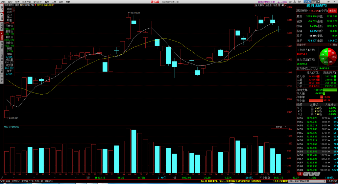Switch to 应用 sidebar tab
The image size is (338, 184).
[2, 17]
